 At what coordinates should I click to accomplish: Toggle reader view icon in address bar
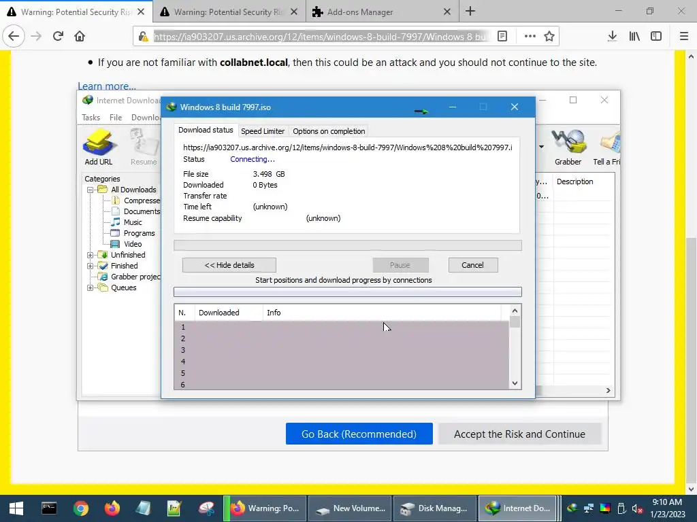[502, 36]
